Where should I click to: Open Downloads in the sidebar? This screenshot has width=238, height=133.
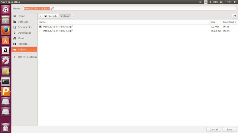(x=24, y=33)
